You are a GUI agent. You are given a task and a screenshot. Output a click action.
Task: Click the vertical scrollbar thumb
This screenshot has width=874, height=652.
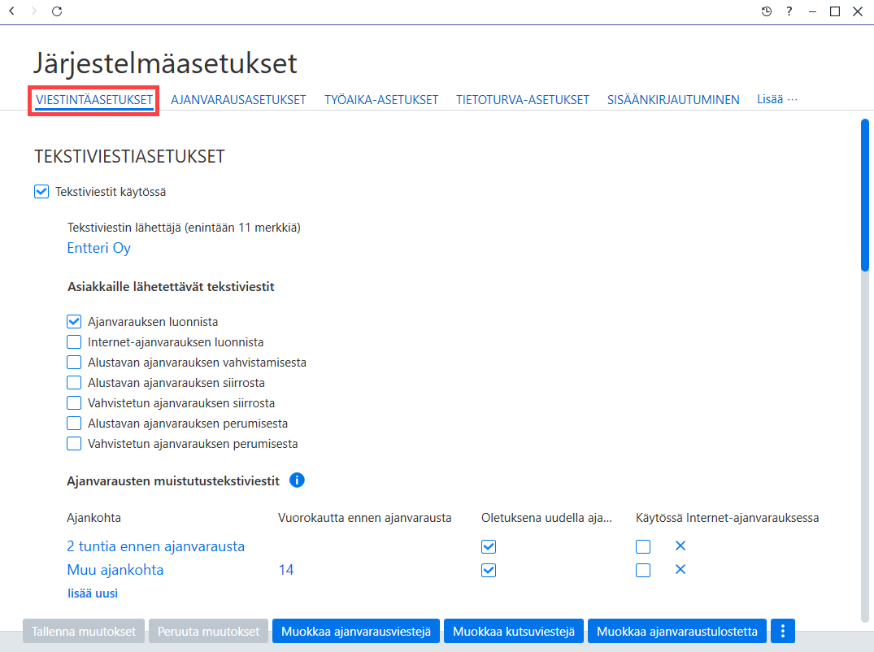click(864, 195)
